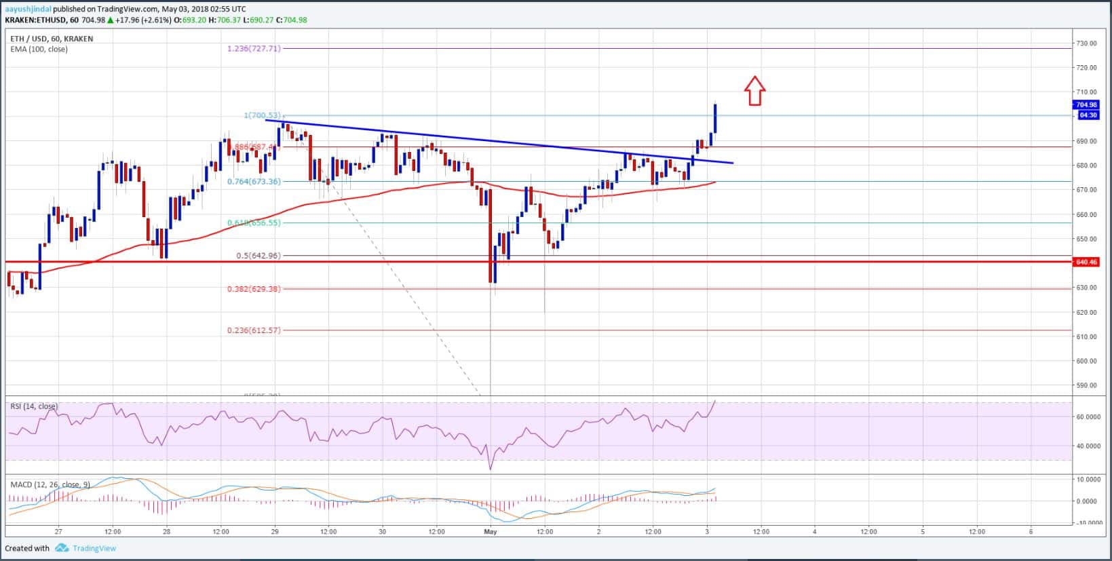Viewport: 1112px width, 561px height.
Task: Select the 0.618(656.55) Fibonacci level label
Action: coord(254,223)
